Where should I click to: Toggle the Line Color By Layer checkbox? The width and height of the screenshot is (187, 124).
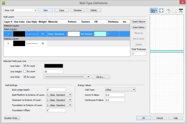click(x=25, y=66)
